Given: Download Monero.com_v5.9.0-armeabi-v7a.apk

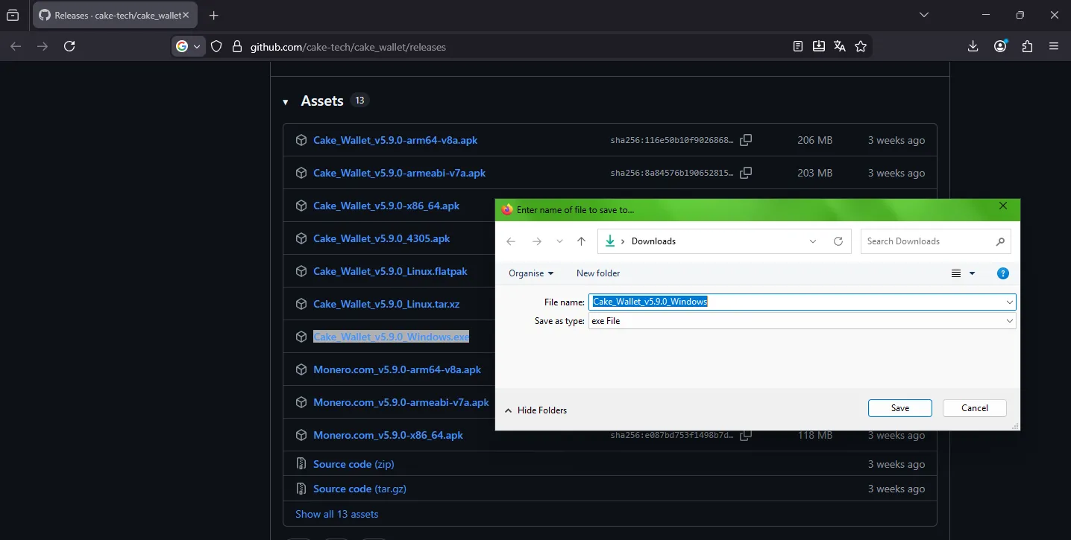Looking at the screenshot, I should point(401,402).
